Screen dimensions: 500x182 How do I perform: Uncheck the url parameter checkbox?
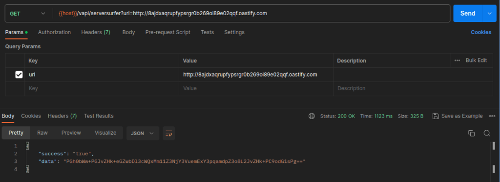tap(19, 75)
